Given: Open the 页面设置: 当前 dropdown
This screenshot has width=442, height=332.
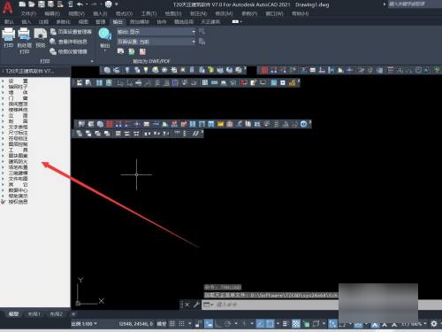Looking at the screenshot, I should click(156, 42).
